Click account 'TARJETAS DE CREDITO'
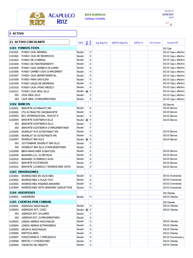193x258 pixels. 35,245
